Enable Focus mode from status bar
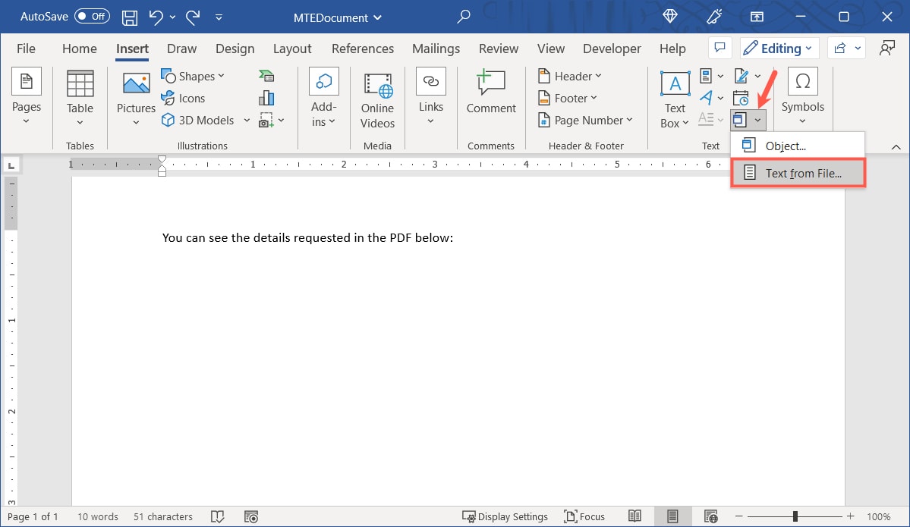This screenshot has height=527, width=910. (x=584, y=516)
